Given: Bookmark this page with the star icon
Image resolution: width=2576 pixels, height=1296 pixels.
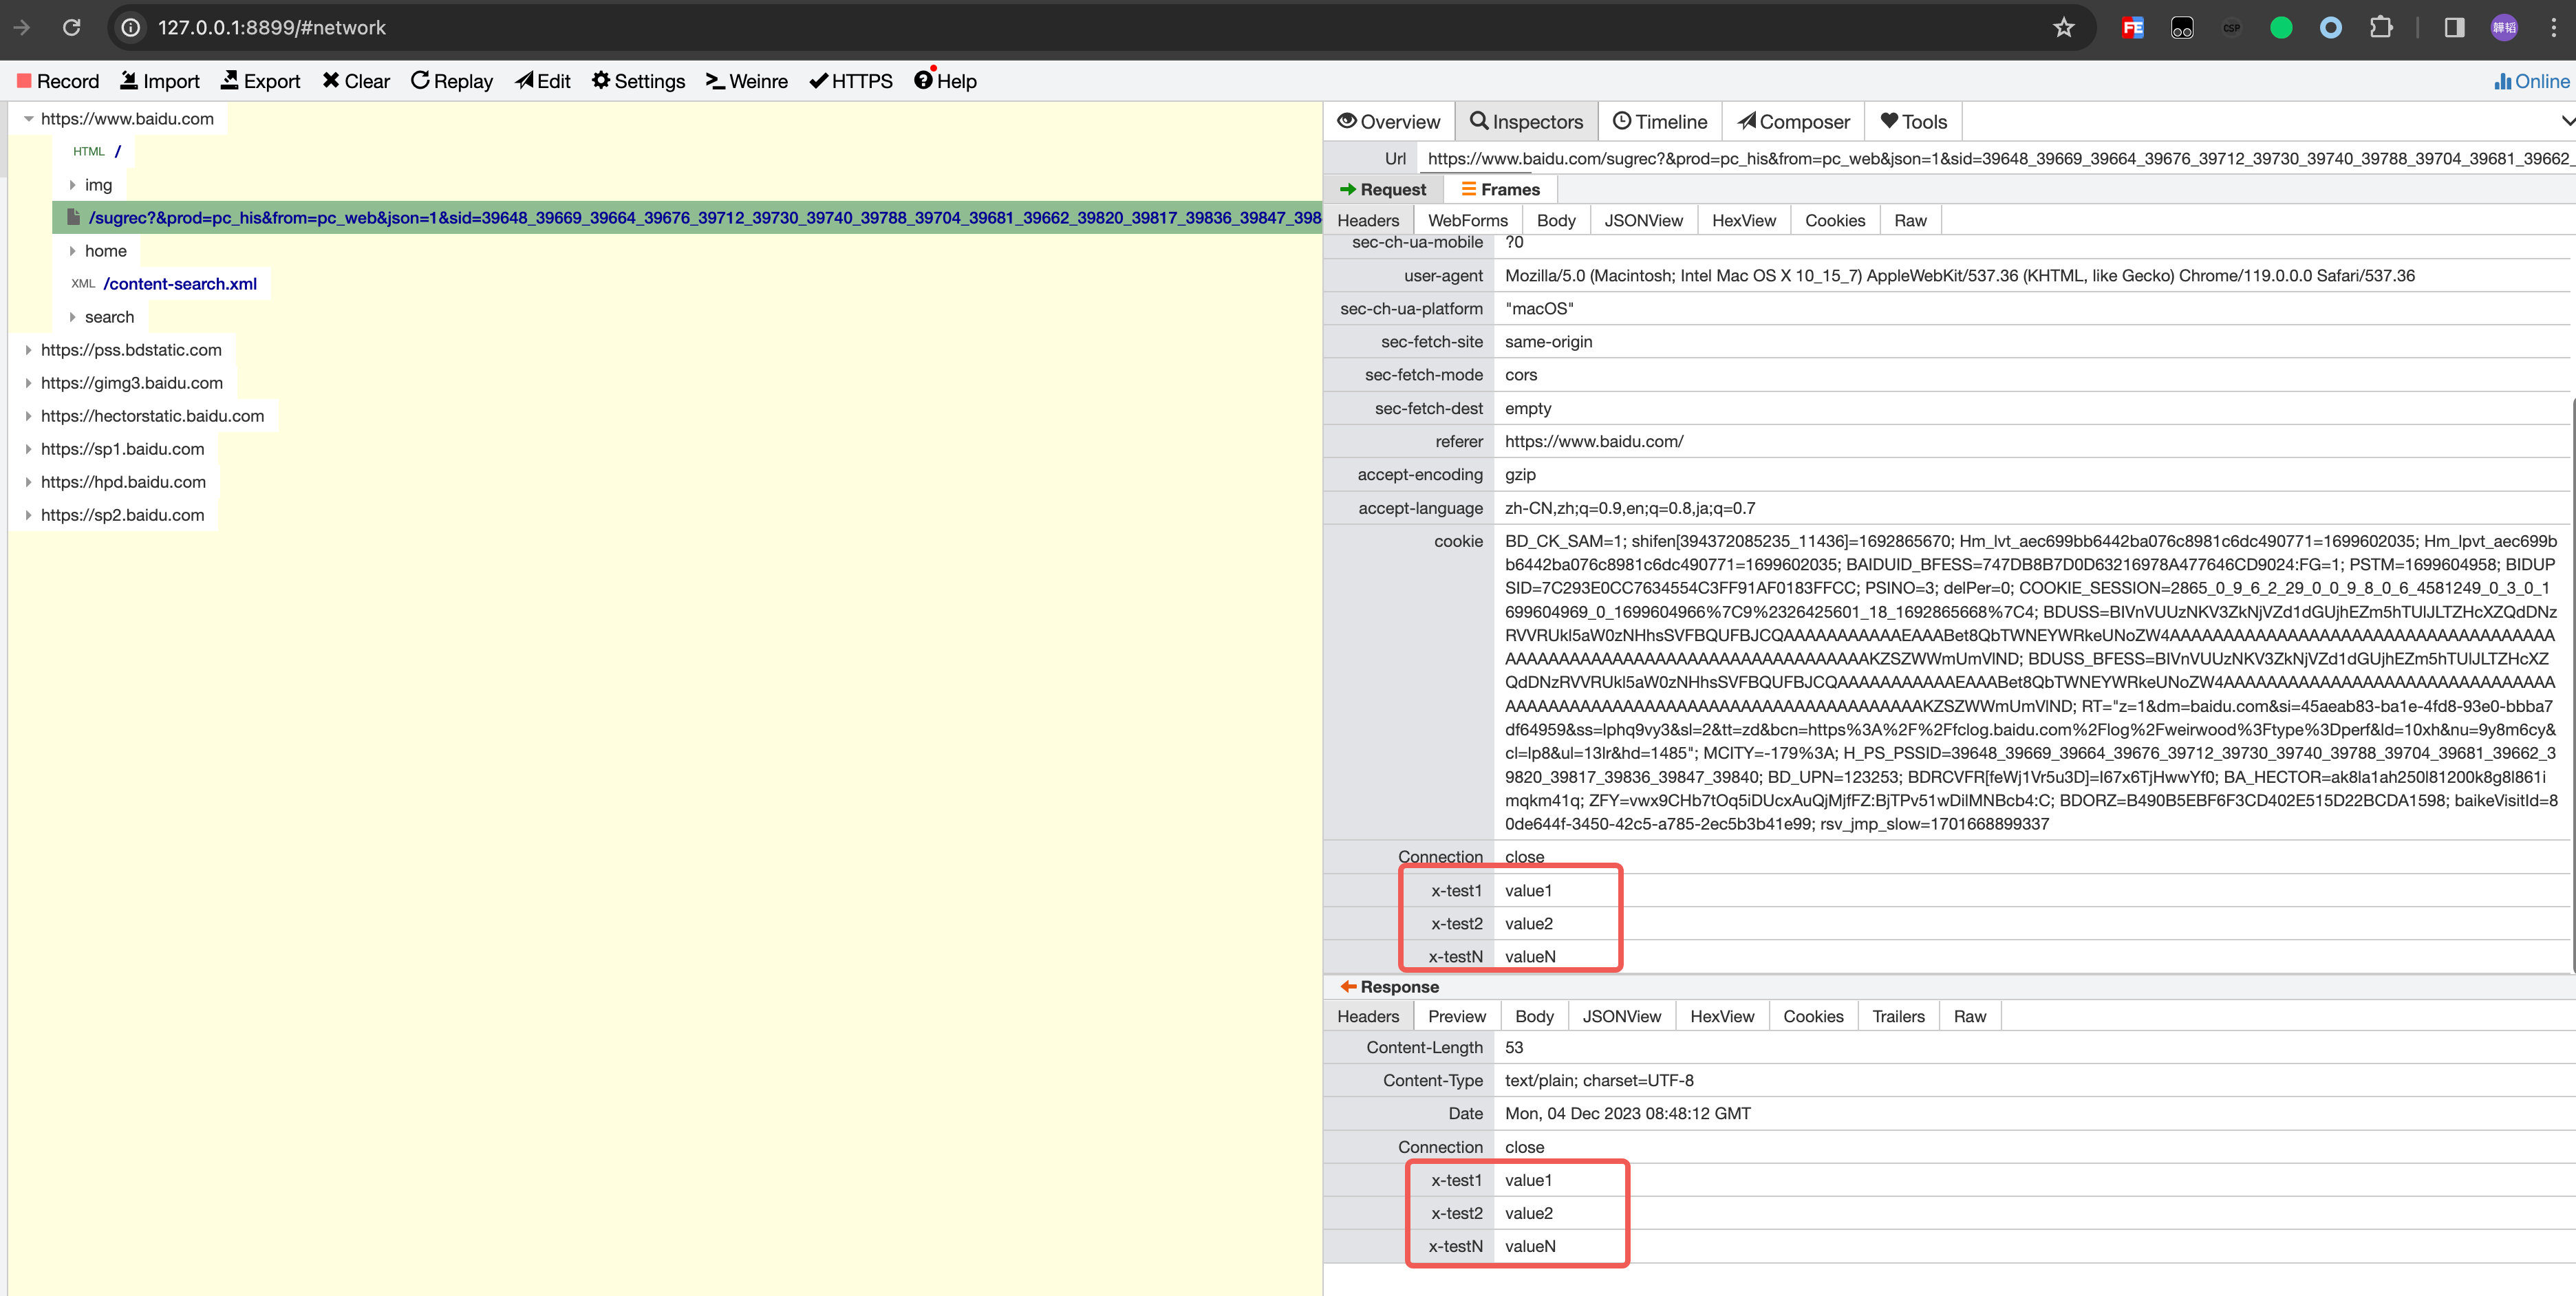Looking at the screenshot, I should pos(2064,27).
